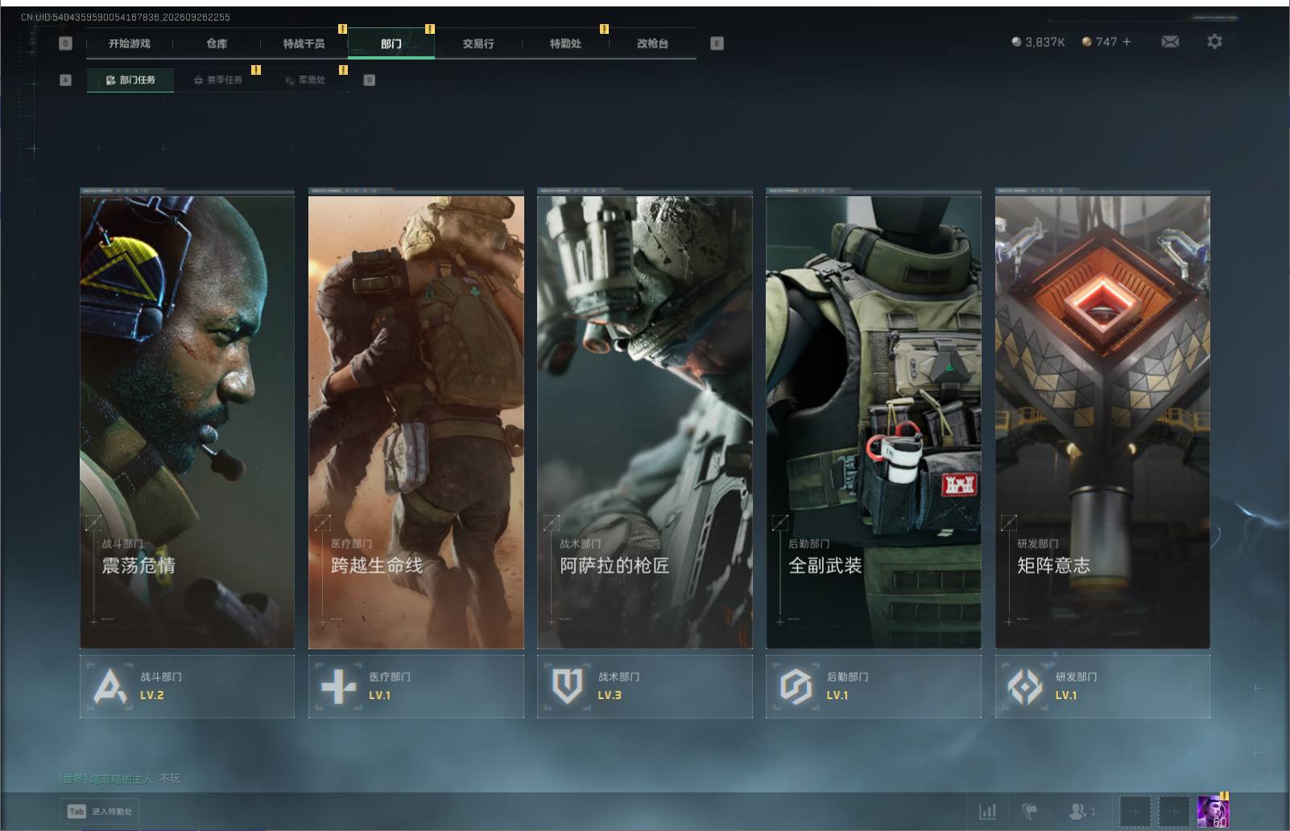Open the 赛季任务 sub-tab

[x=217, y=80]
